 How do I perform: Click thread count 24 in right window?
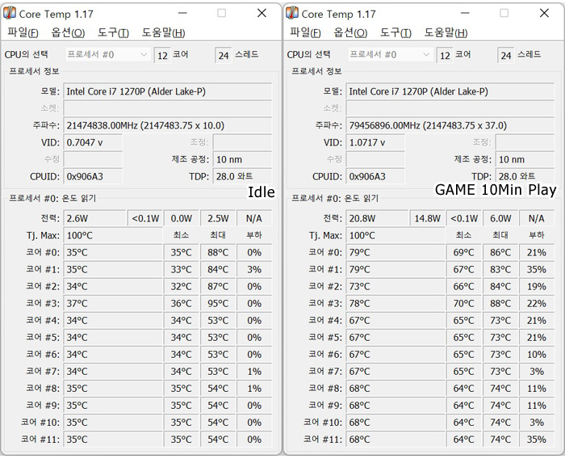point(506,55)
